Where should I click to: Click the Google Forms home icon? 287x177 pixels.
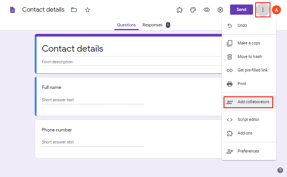coord(12,10)
